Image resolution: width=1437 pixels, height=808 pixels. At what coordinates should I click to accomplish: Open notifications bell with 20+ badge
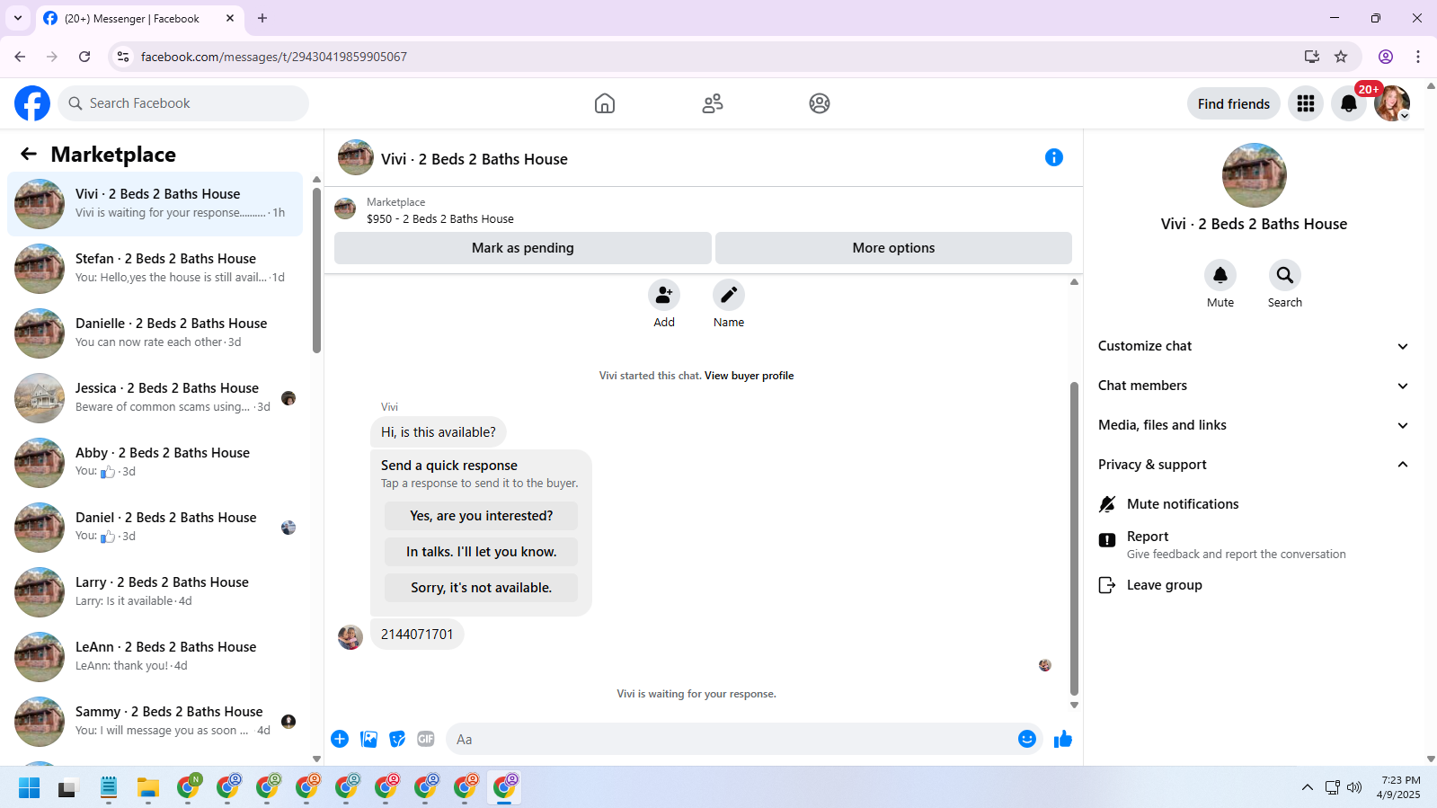tap(1349, 103)
